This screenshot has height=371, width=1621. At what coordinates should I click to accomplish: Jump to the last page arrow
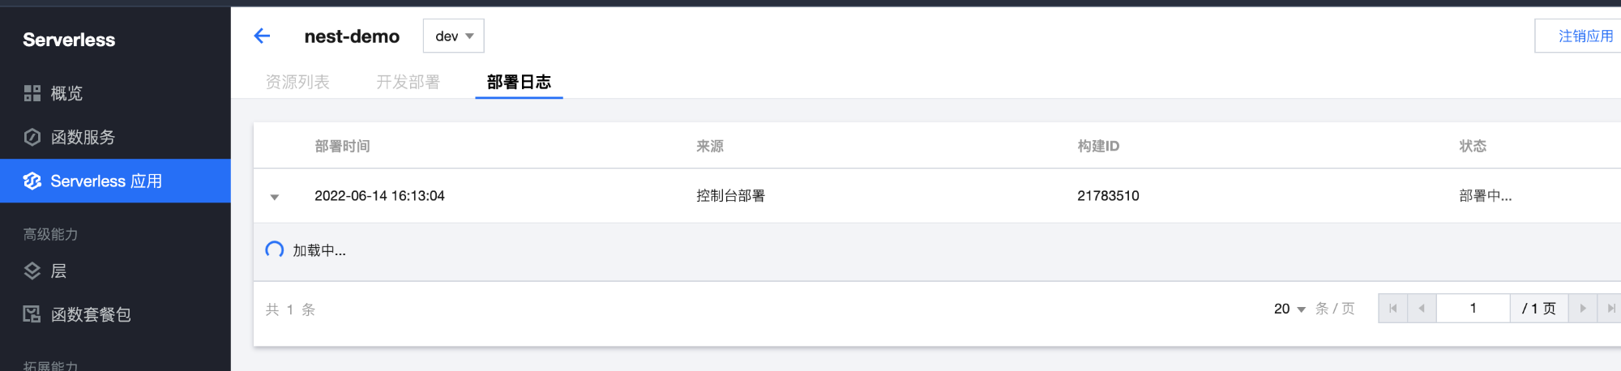coord(1610,309)
